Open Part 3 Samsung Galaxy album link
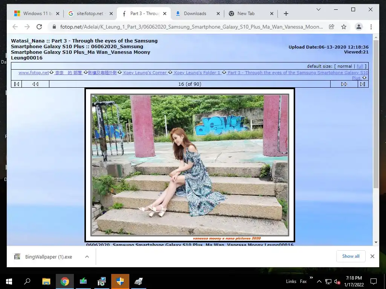Screen dimensions: 386x289 (298, 73)
